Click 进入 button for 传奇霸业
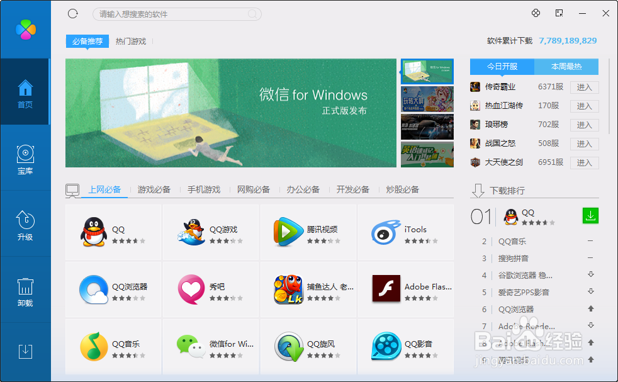The width and height of the screenshot is (618, 382). [x=585, y=87]
